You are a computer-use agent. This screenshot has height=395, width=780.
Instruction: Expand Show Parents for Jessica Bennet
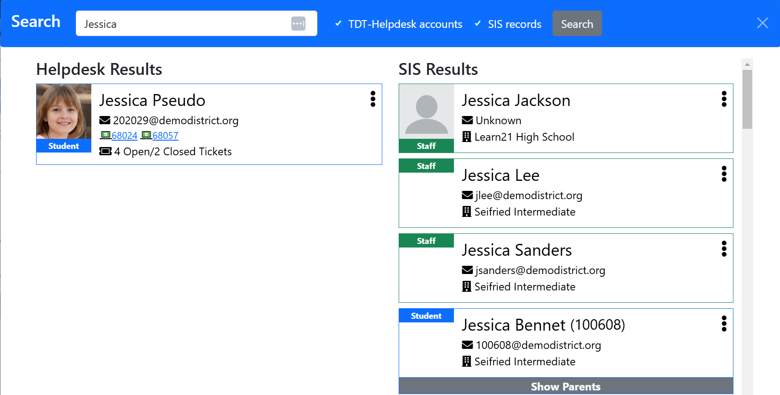(566, 386)
